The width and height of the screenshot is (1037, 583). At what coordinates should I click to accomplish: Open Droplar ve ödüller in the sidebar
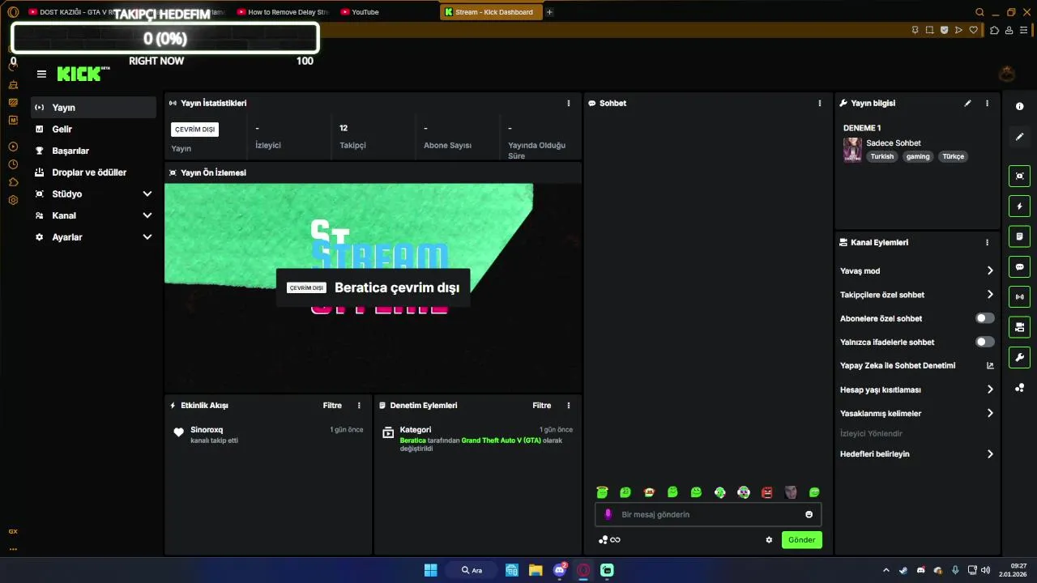tap(93, 172)
